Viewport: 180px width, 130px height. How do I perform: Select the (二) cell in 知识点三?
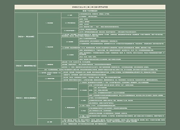(x=49, y=79)
